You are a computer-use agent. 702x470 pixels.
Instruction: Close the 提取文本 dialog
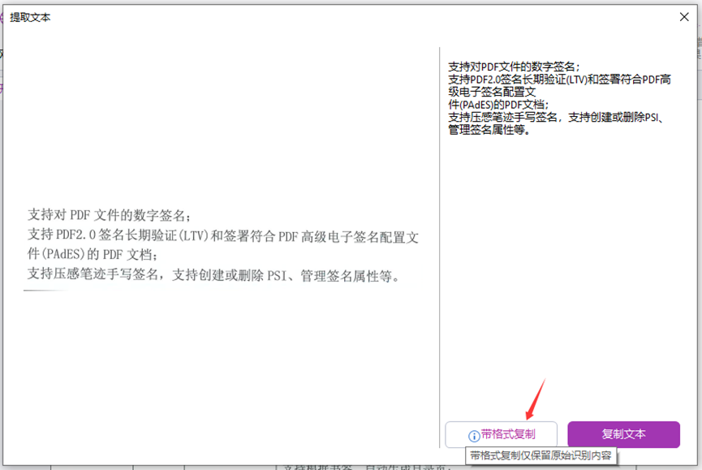click(684, 16)
